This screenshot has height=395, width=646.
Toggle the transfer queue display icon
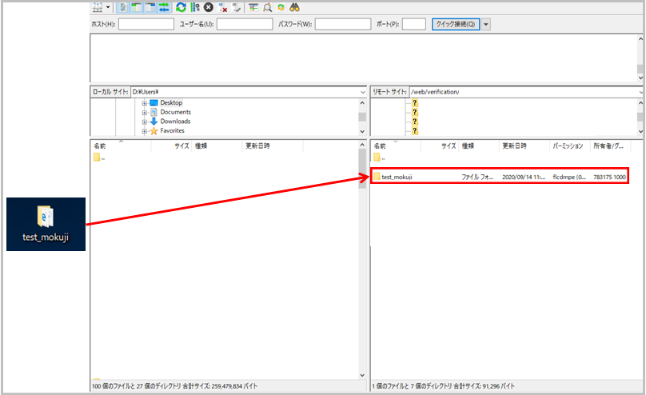163,7
